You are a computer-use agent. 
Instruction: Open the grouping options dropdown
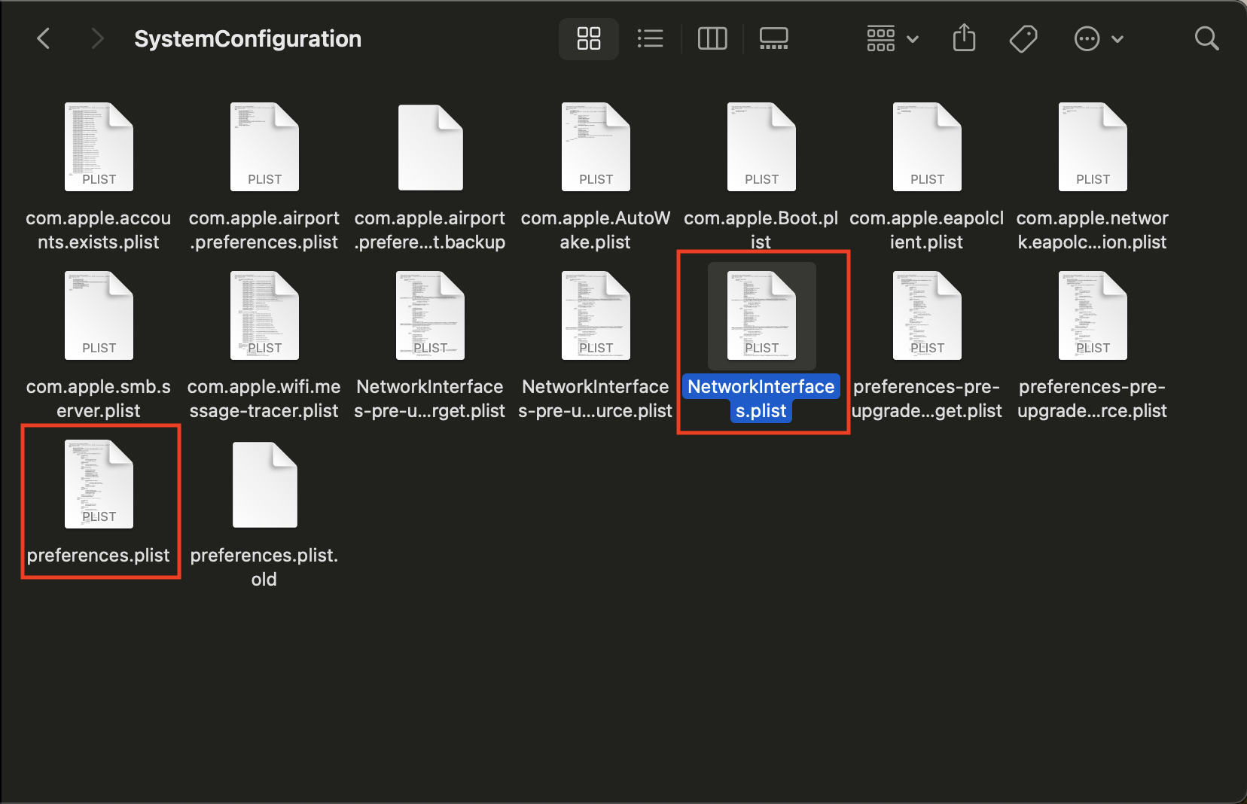881,38
